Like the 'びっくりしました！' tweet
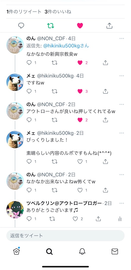131x270 pixels. click(x=80, y=162)
